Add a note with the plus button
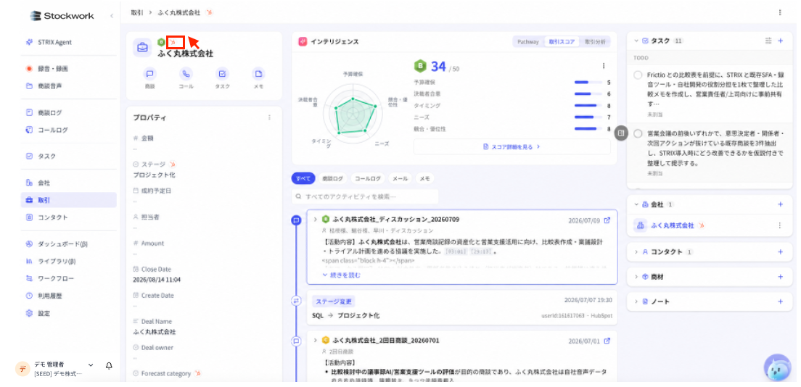 pyautogui.click(x=781, y=301)
